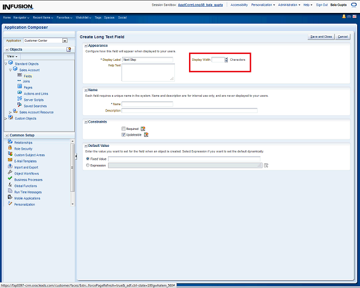
Task: Click the new object icon in Objects header
Action: coord(69,49)
